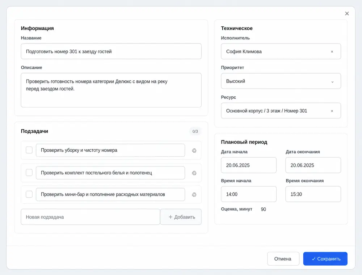This screenshot has height=275, width=362.
Task: Close the task dialog with X icon
Action: coord(347,14)
